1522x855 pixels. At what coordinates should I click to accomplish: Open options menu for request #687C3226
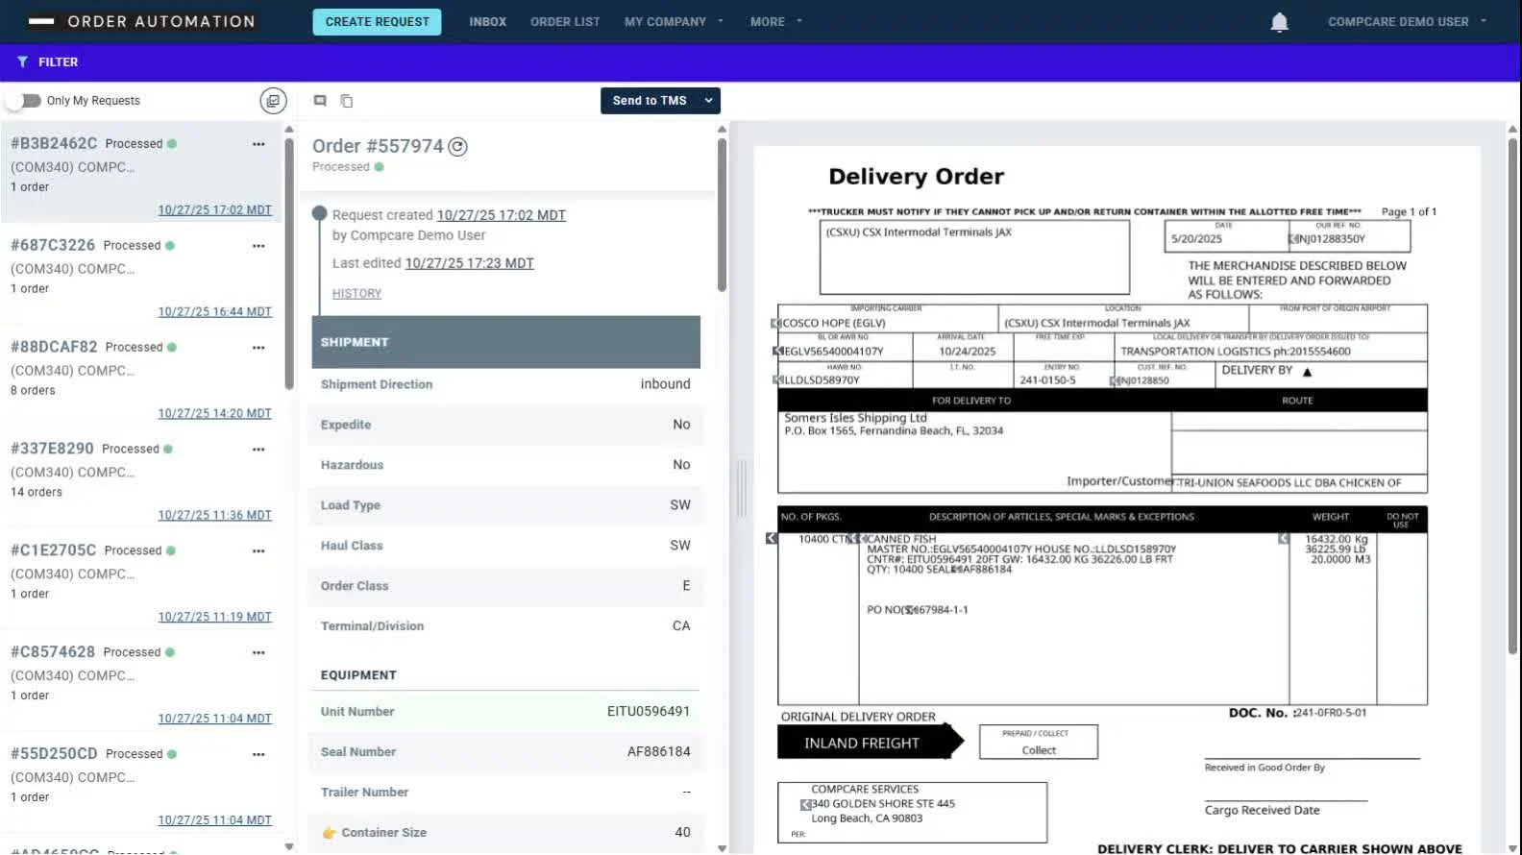(x=258, y=246)
